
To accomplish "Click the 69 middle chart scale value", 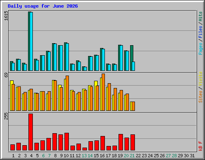I will pos(6,75).
